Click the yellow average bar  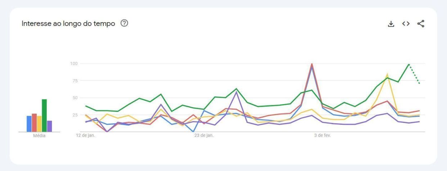(39, 124)
